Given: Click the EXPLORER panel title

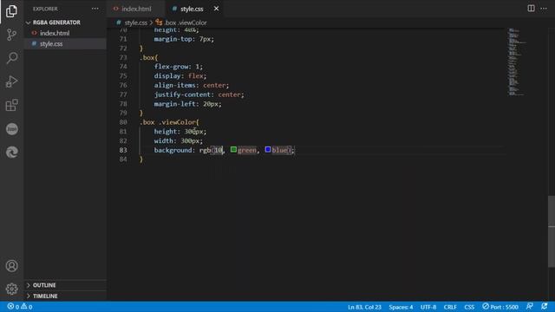Looking at the screenshot, I should click(x=45, y=9).
